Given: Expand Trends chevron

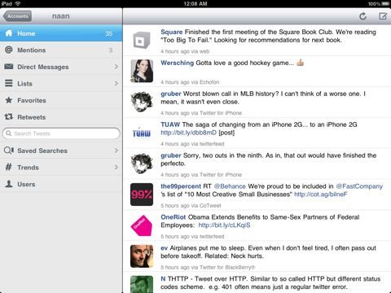Looking at the screenshot, I should [x=116, y=167].
